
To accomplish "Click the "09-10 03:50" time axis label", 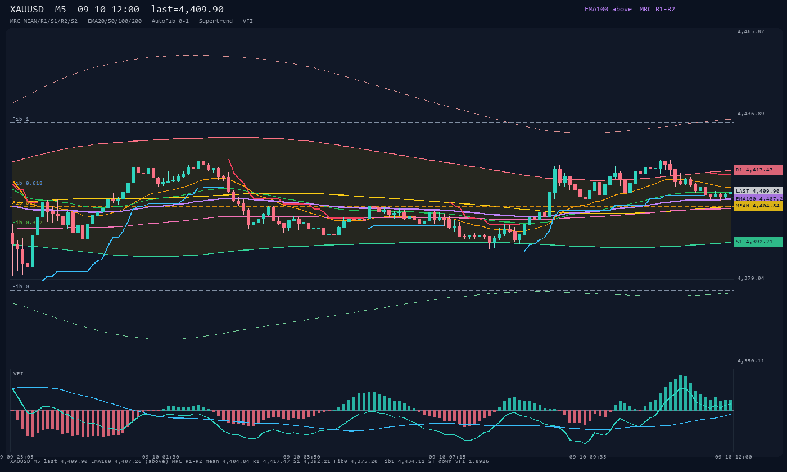I will tap(302, 457).
